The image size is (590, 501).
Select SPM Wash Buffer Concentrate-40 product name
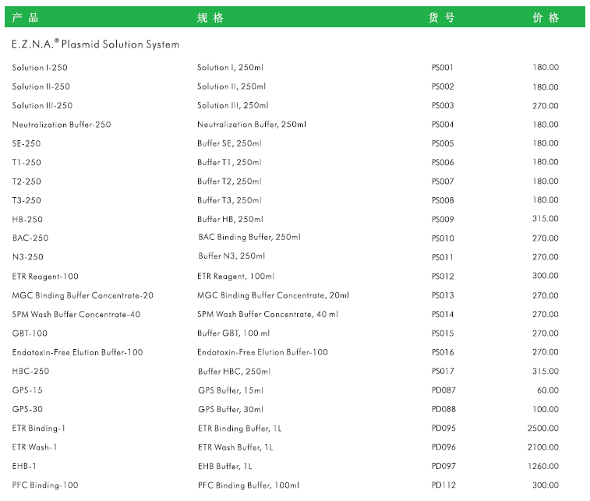[76, 315]
